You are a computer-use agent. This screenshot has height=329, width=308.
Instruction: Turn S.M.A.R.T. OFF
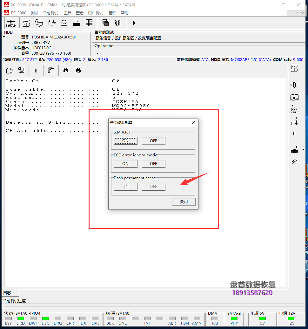point(153,141)
